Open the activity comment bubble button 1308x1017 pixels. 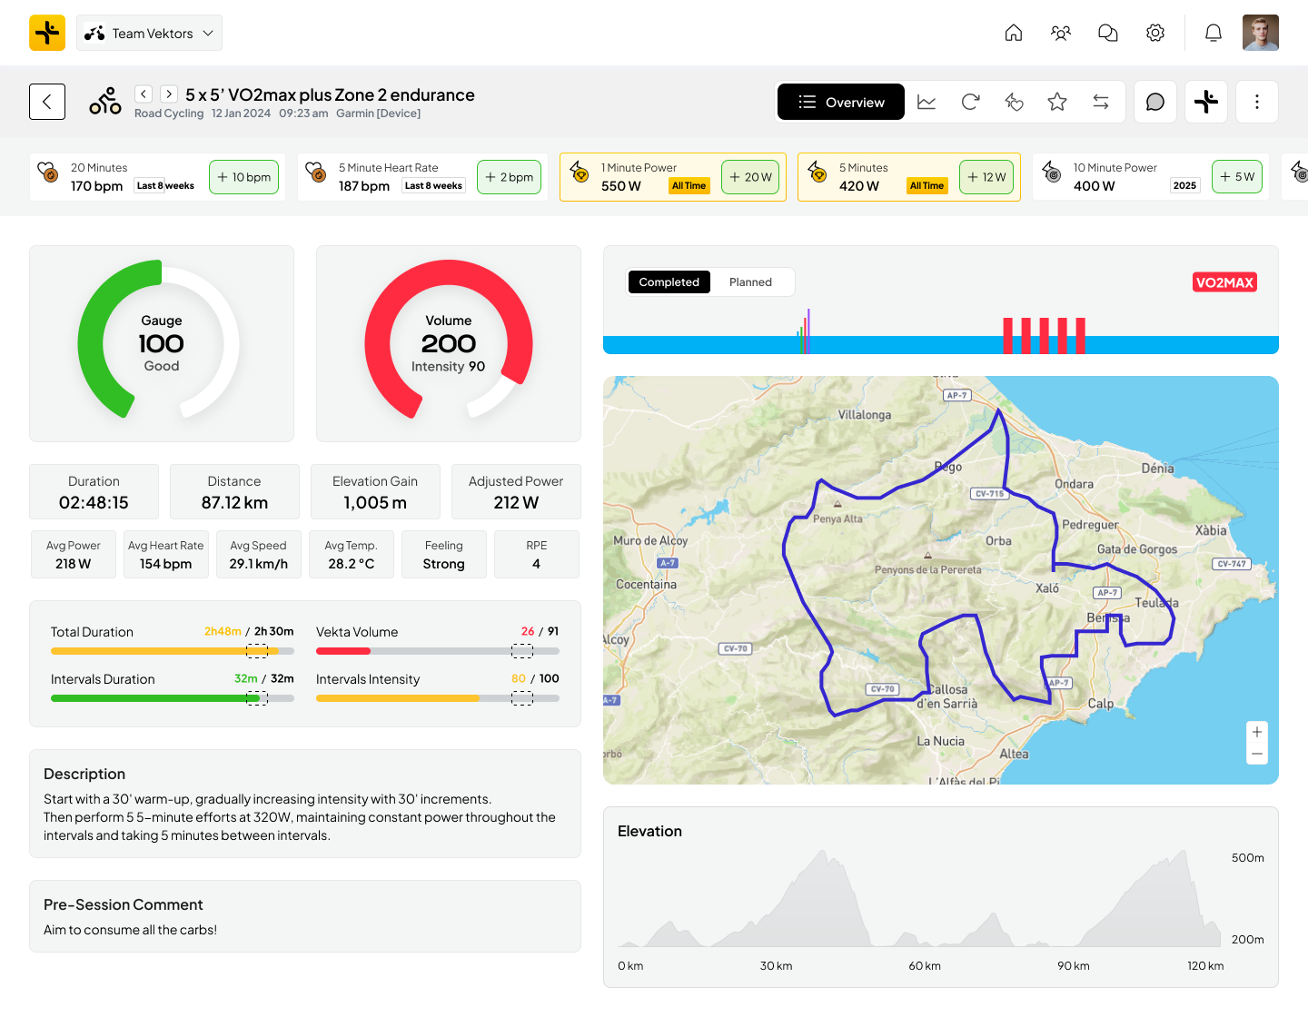tap(1155, 102)
